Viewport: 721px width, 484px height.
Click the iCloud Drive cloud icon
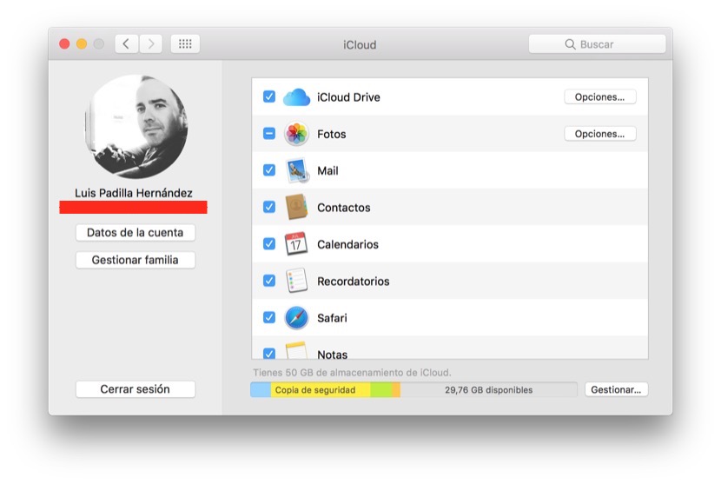pyautogui.click(x=296, y=97)
